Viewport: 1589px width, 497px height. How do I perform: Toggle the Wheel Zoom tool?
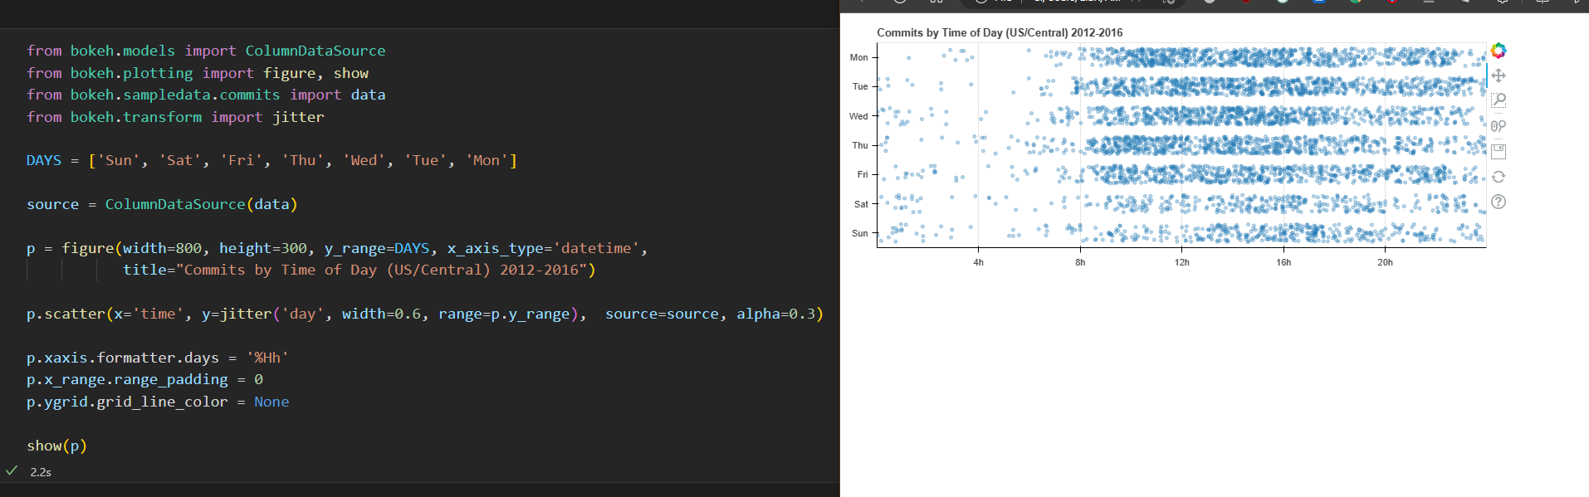pyautogui.click(x=1498, y=126)
